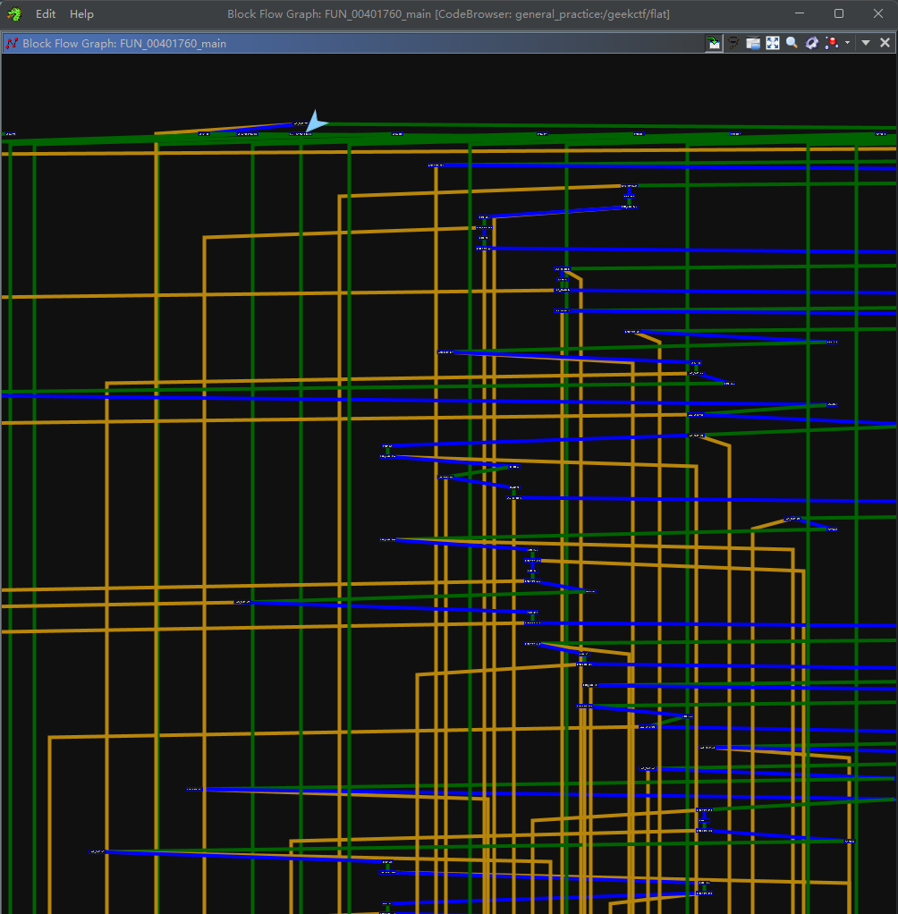Open graph options gear icon

(x=812, y=43)
